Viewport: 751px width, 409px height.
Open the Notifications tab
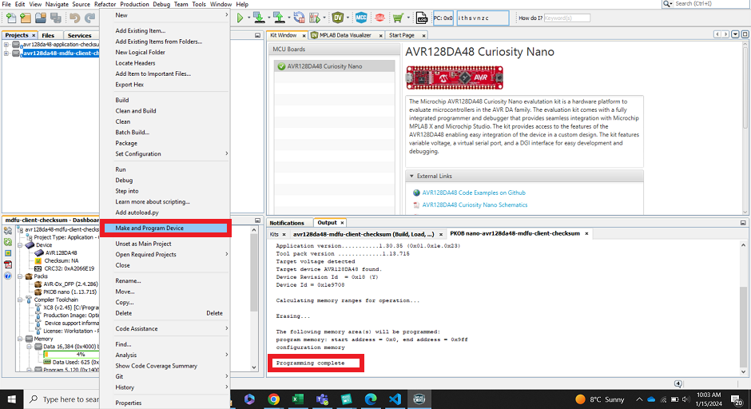286,223
